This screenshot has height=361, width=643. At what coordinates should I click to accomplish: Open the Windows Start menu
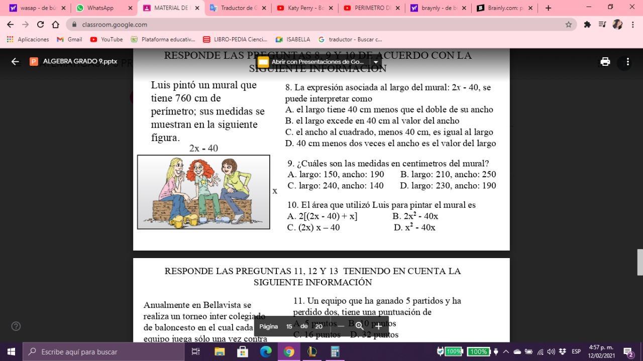pyautogui.click(x=11, y=351)
